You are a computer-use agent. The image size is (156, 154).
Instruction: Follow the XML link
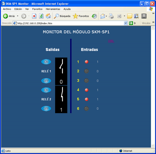111,41
